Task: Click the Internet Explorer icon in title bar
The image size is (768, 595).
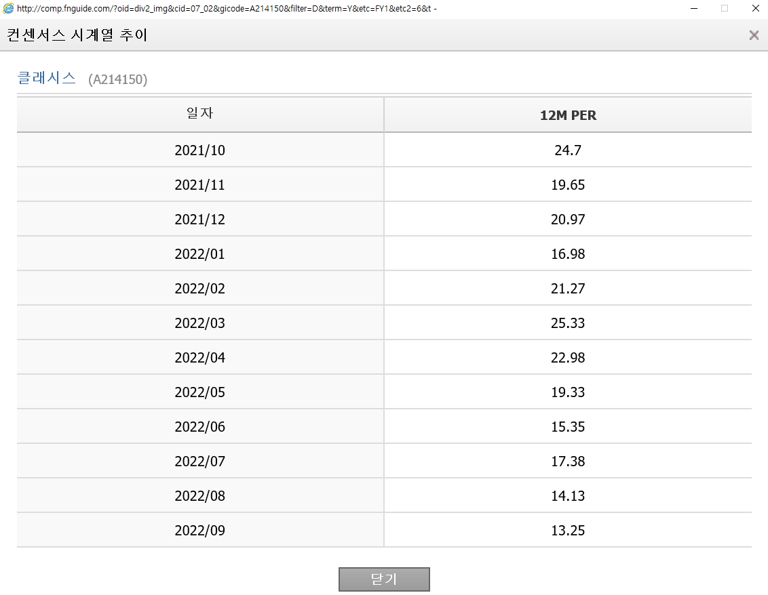Action: pos(8,8)
